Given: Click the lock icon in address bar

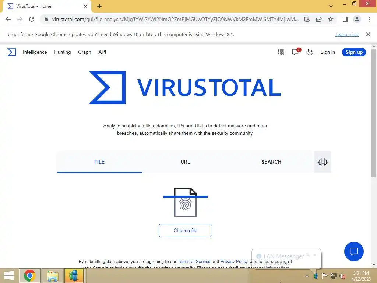Looking at the screenshot, I should (46, 19).
